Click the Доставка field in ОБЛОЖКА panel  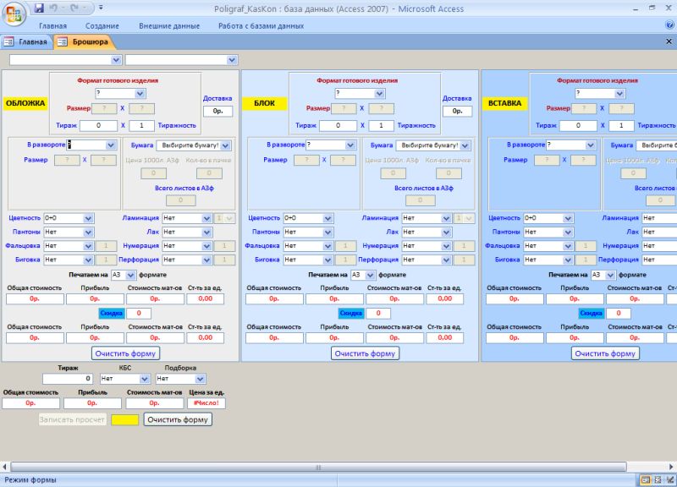[x=218, y=112]
